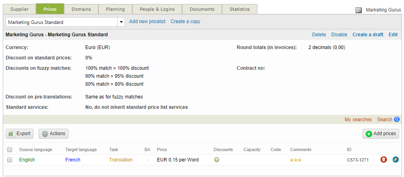The width and height of the screenshot is (404, 177).
Task: Click the red delete icon for C573-1271
Action: [384, 160]
